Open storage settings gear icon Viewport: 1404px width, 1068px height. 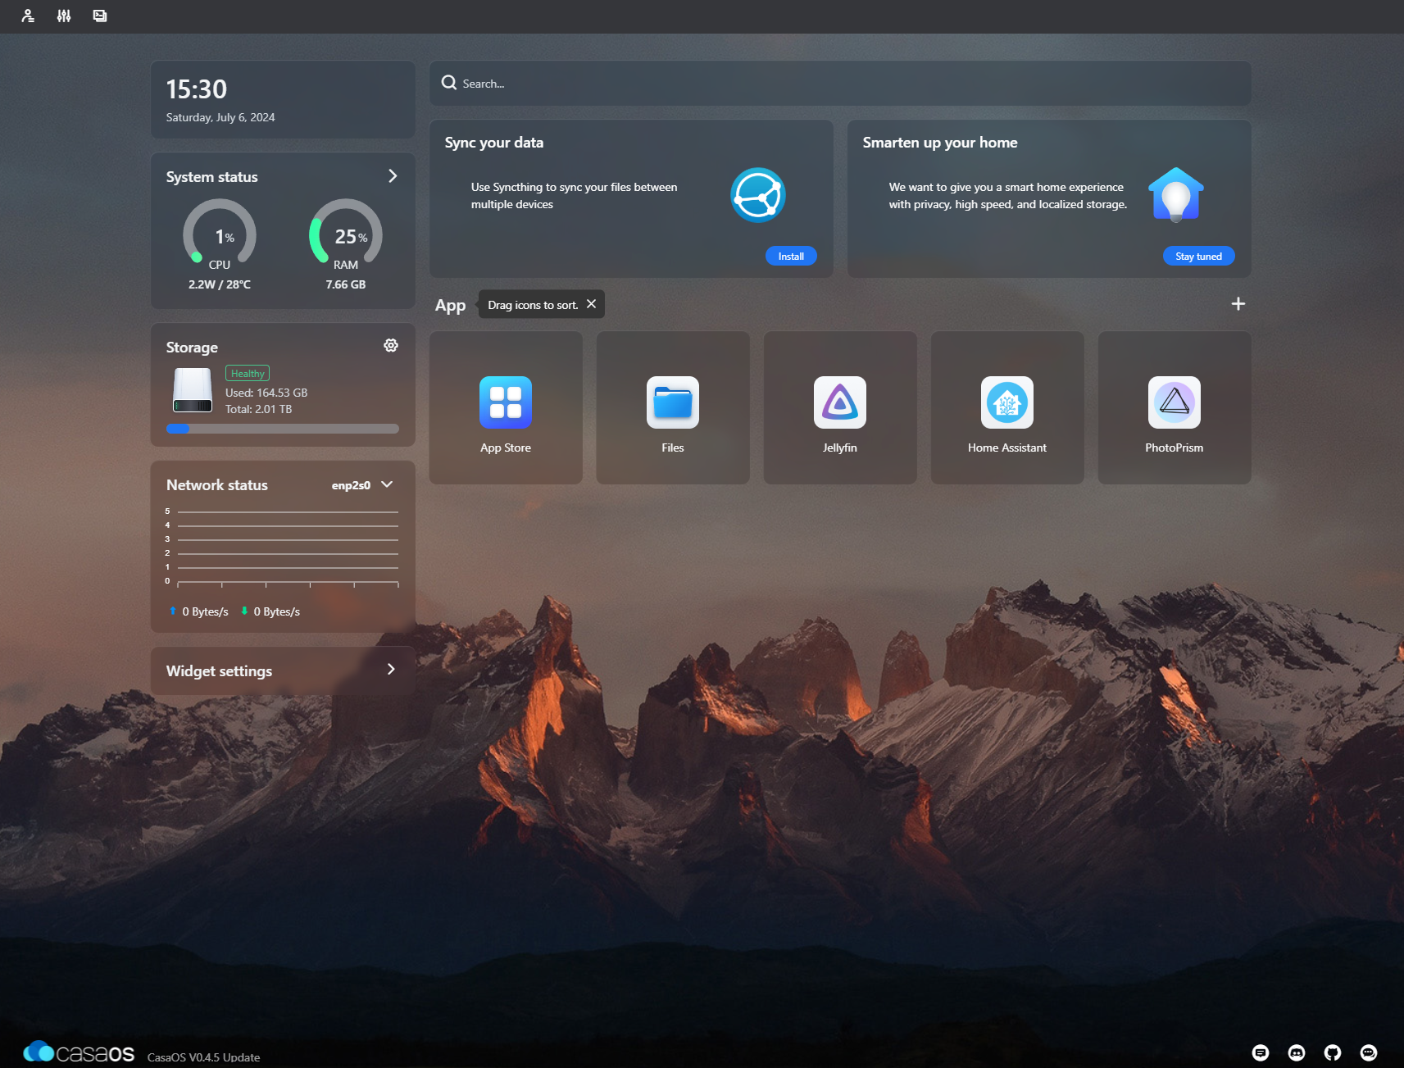[x=391, y=345]
